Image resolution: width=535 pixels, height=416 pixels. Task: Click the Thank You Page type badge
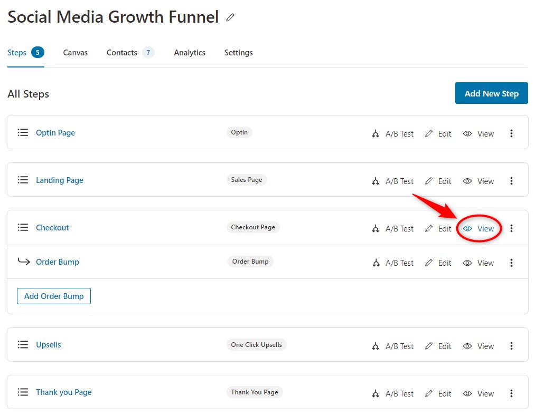[x=255, y=392]
